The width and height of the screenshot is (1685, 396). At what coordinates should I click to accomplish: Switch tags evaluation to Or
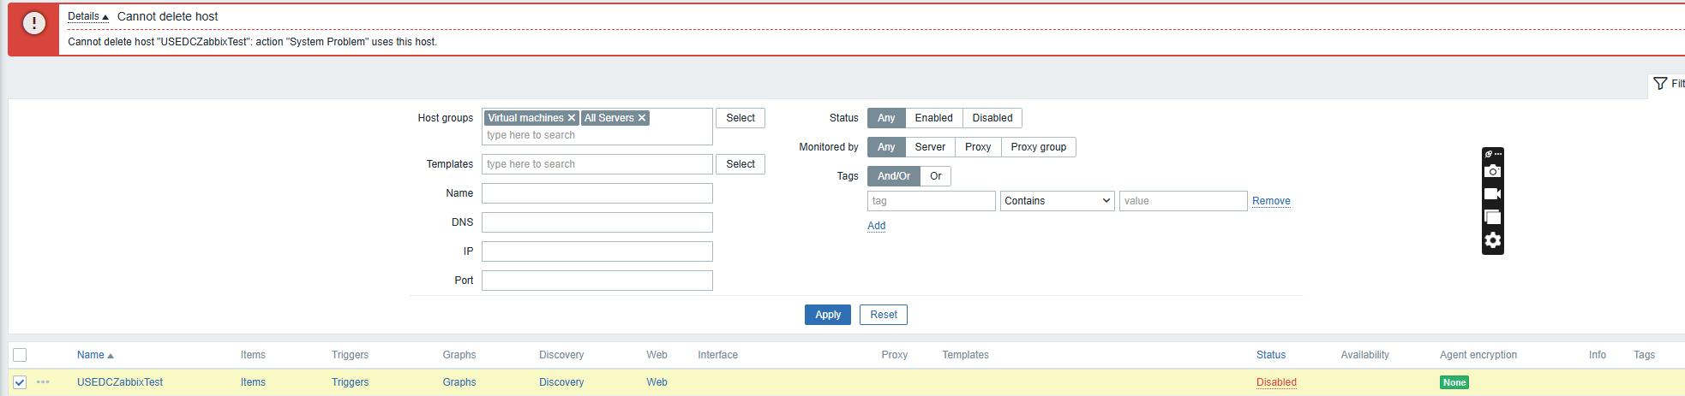tap(935, 176)
